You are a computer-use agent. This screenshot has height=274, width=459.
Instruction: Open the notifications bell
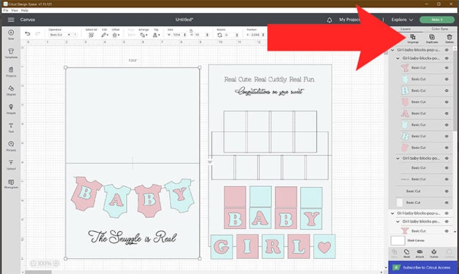(x=329, y=20)
